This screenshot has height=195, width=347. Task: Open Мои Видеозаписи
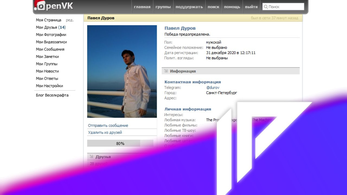click(52, 42)
